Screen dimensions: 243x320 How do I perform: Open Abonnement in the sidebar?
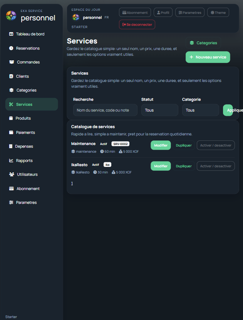pos(28,189)
